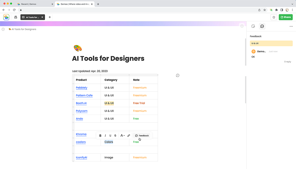
Task: Click the highlighted UI & UX cell in Booth.AI row
Action: coord(109,103)
